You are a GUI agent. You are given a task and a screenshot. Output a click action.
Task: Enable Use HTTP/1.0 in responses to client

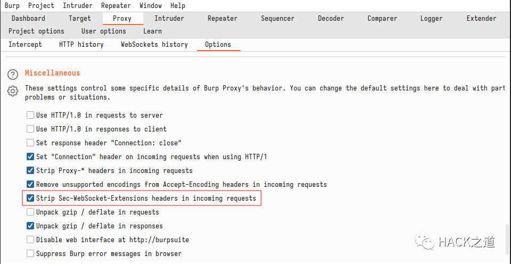click(x=30, y=129)
